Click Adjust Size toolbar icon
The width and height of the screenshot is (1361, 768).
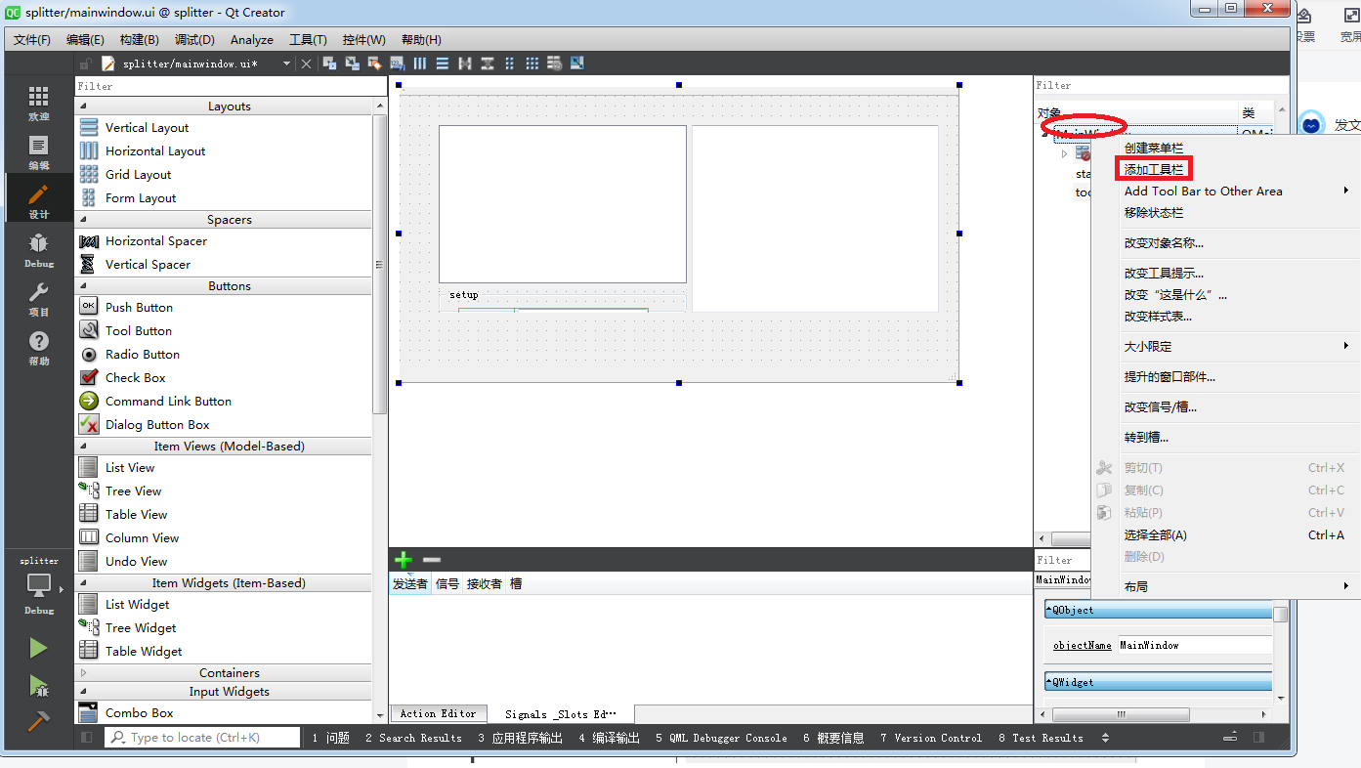click(577, 64)
